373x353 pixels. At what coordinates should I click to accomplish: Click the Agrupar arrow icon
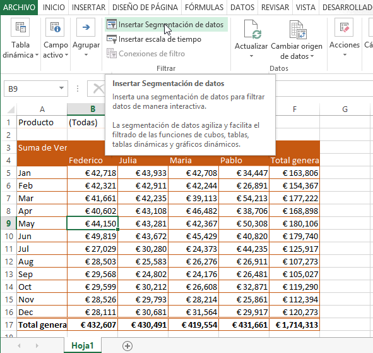(x=86, y=27)
